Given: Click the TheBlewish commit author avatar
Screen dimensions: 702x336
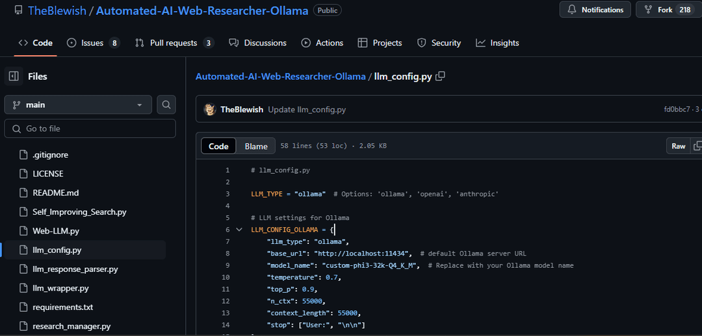Looking at the screenshot, I should pos(209,110).
